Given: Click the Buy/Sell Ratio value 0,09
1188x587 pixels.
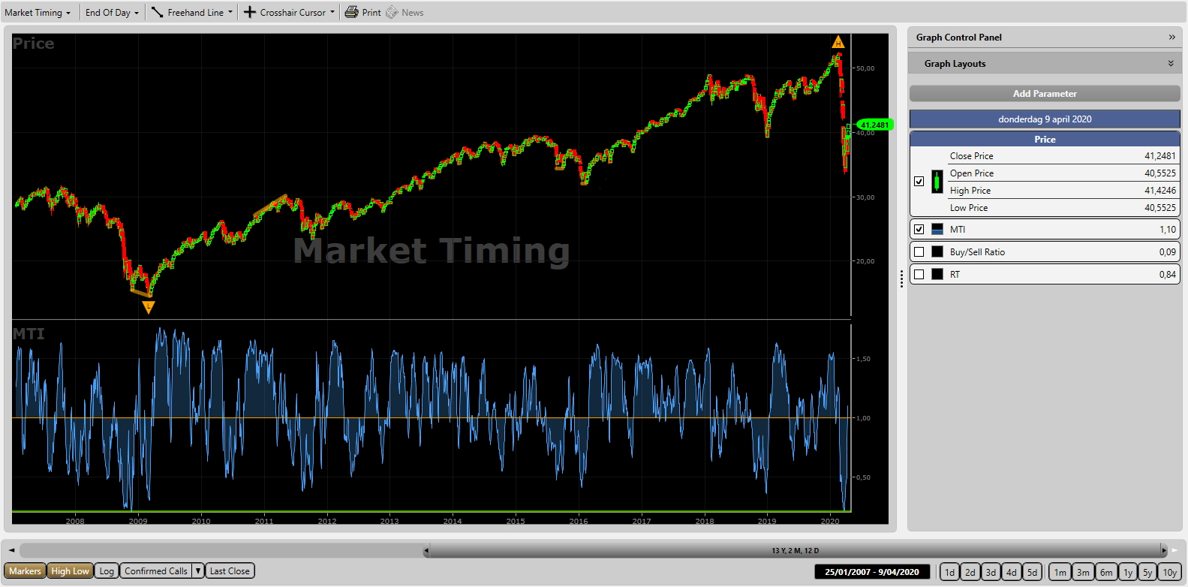Looking at the screenshot, I should (1167, 251).
